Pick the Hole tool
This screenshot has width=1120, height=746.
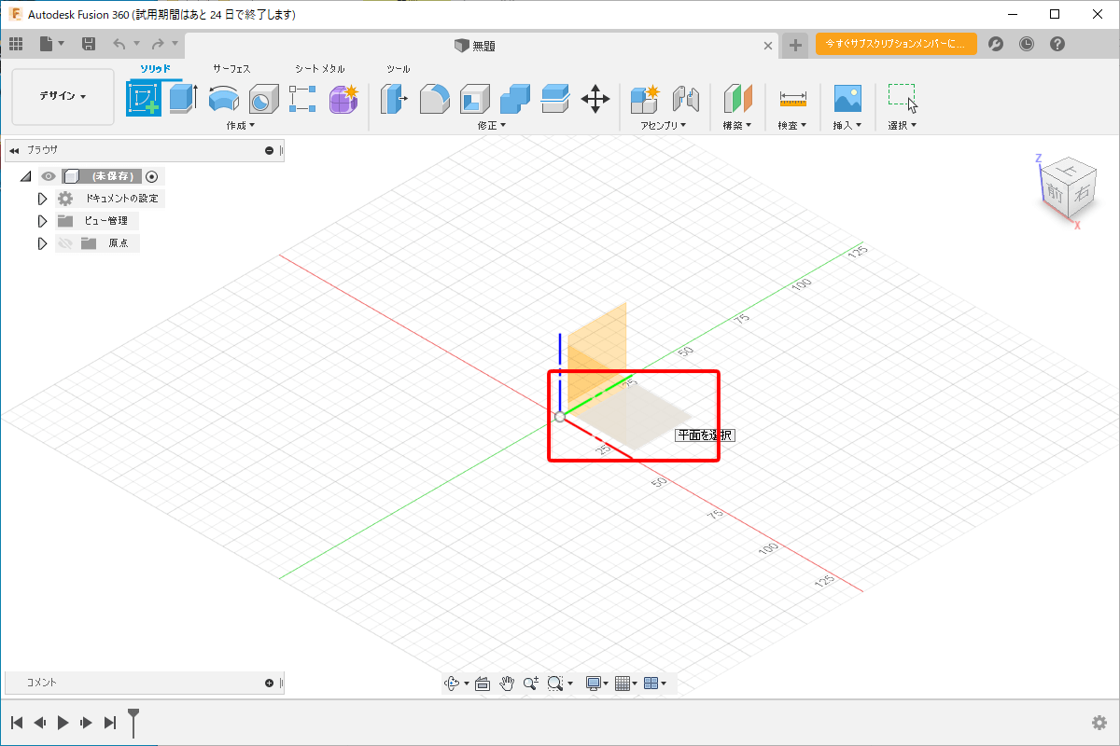click(x=263, y=99)
